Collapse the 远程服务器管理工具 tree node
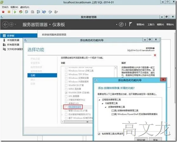This screenshot has height=142, width=177. click(99, 100)
